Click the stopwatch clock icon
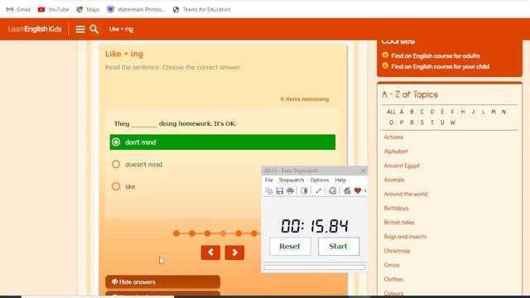 pyautogui.click(x=333, y=191)
